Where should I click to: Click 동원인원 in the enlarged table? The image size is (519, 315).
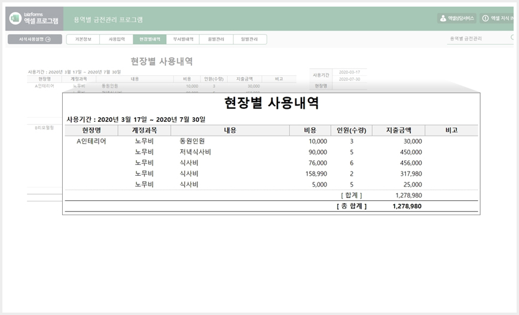coord(192,141)
